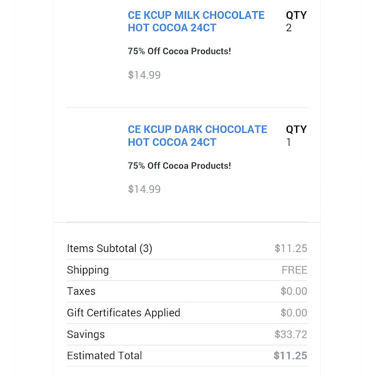Select the Taxes row label

(81, 291)
